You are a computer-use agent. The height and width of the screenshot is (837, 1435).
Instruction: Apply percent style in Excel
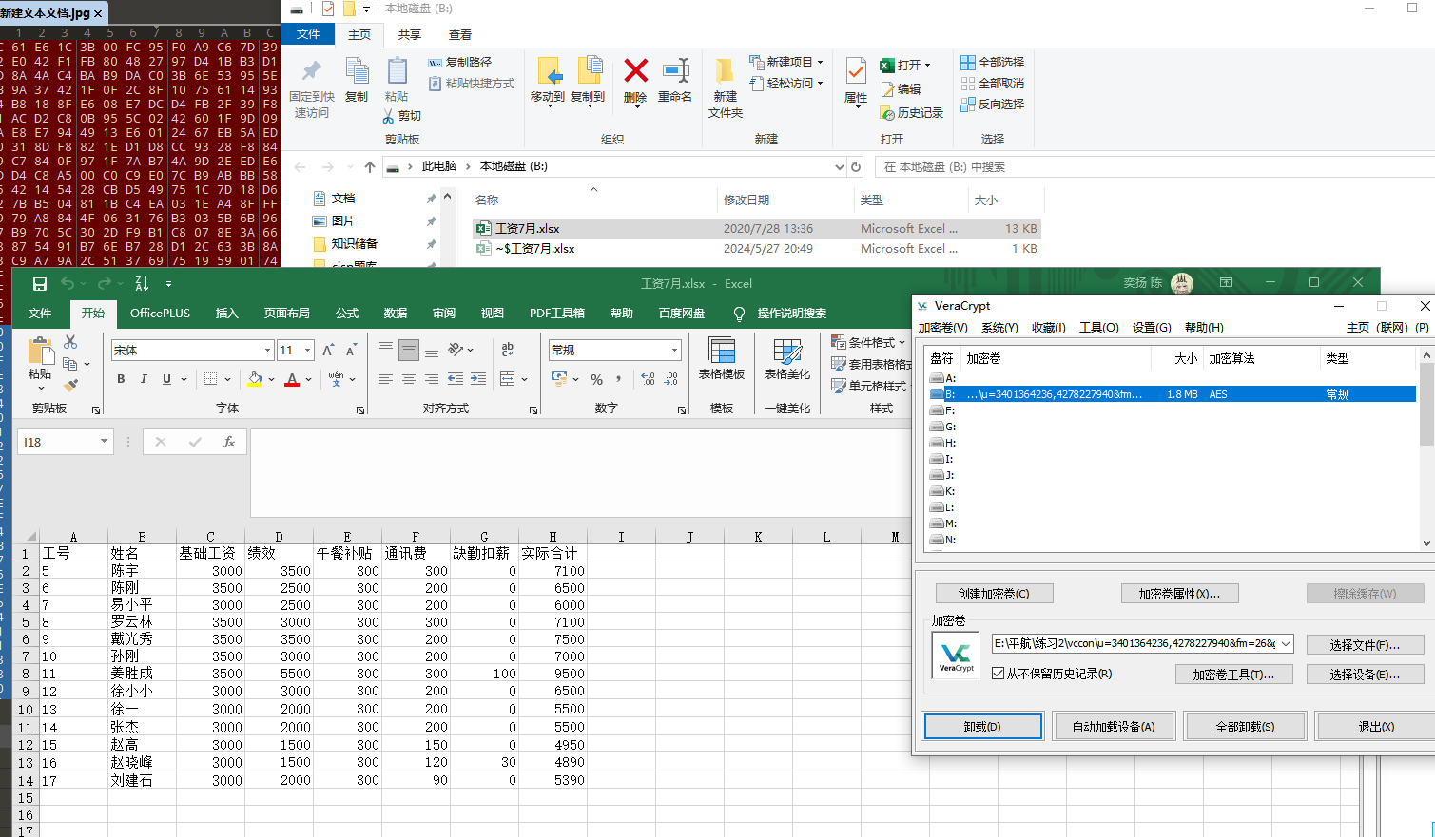tap(596, 379)
